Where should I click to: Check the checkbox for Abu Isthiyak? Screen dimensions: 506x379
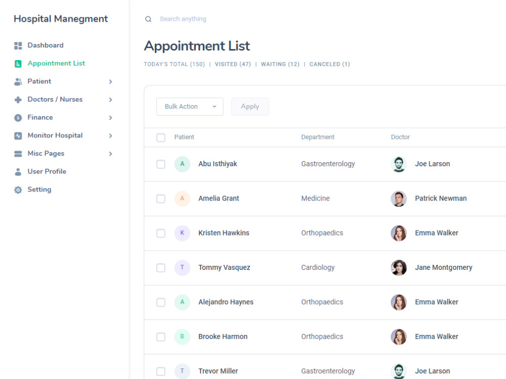[x=161, y=164]
